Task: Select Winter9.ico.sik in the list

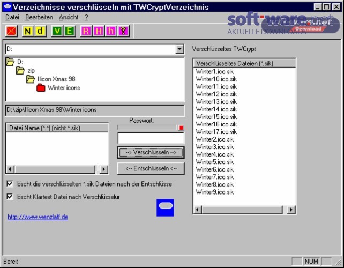Action: point(215,192)
